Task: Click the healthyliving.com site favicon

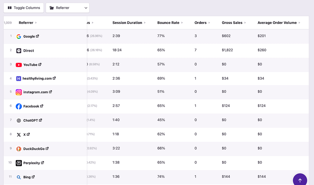Action: pos(19,78)
